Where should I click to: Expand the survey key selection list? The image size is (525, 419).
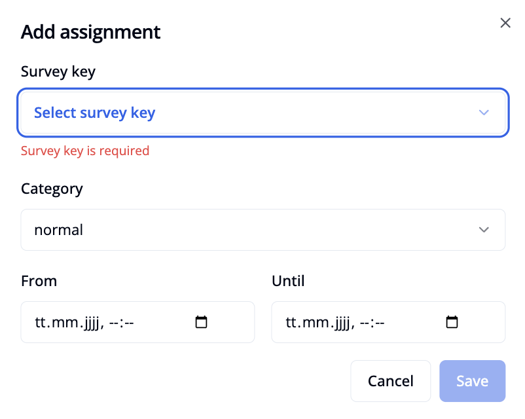[262, 113]
